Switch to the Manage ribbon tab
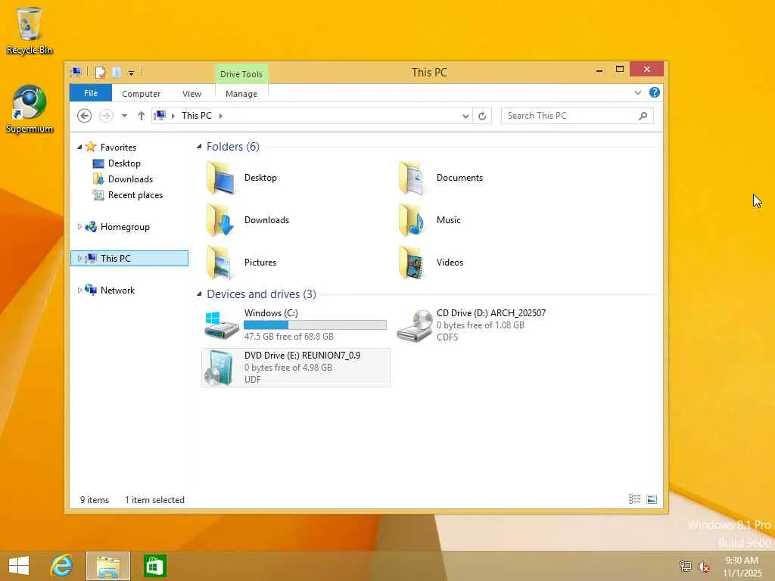This screenshot has width=775, height=581. pyautogui.click(x=241, y=94)
